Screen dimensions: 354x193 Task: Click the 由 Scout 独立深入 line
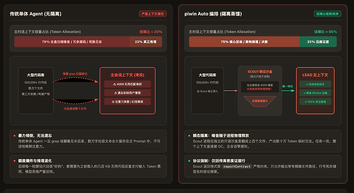point(207,91)
